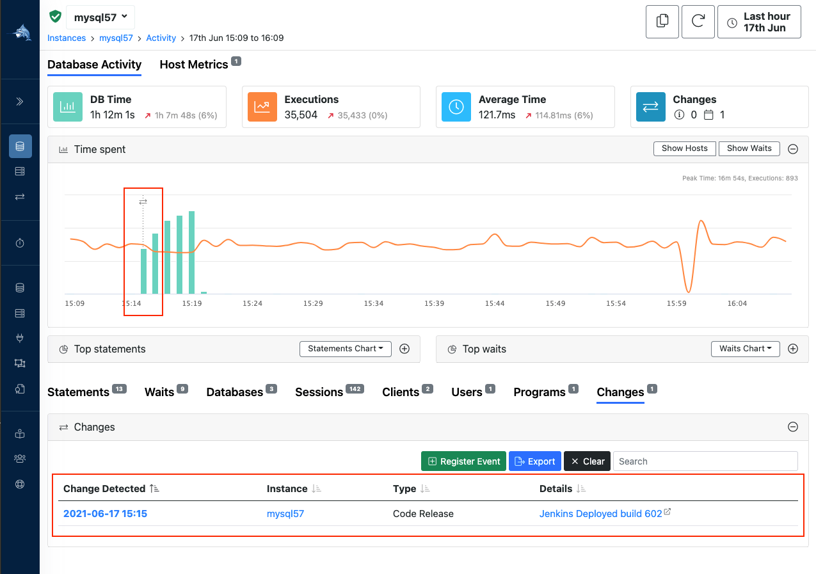Click the stopwatch icon in sidebar
Viewport: 816px width, 574px height.
[20, 243]
